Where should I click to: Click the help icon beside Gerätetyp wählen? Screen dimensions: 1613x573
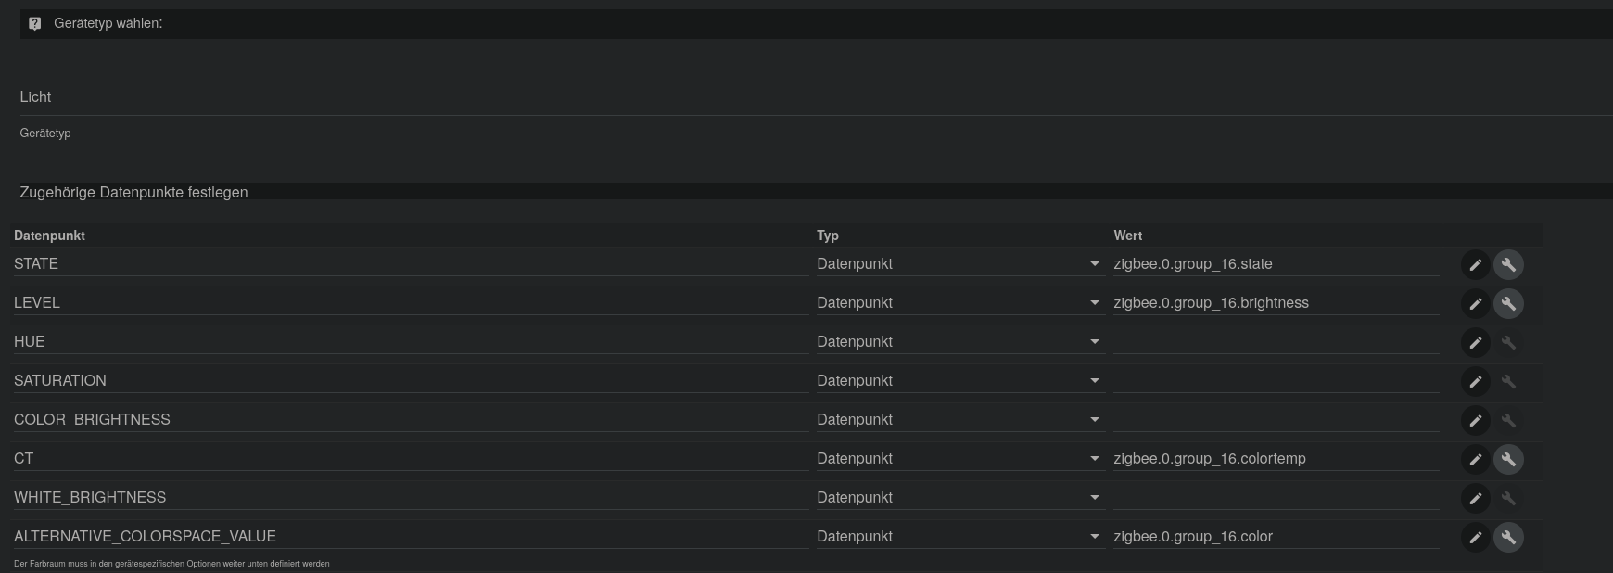coord(35,24)
